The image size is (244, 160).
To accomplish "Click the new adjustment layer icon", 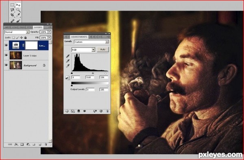I will [x=28, y=145].
